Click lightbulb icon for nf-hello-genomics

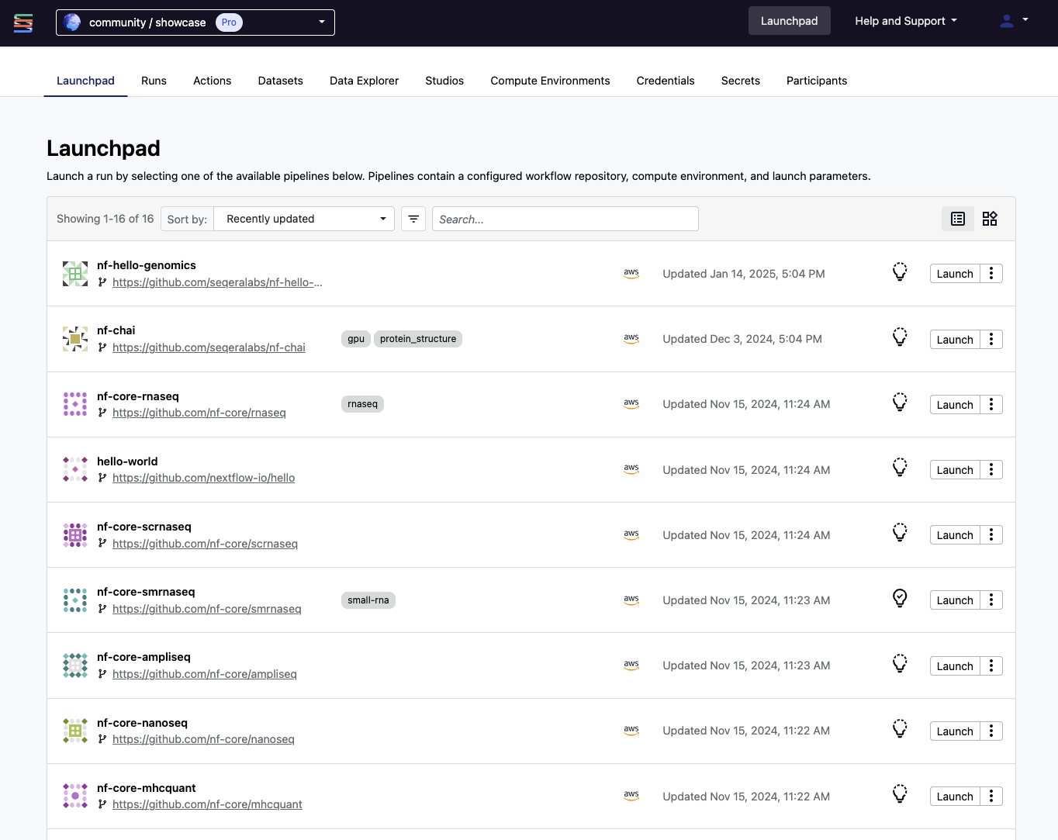click(899, 272)
